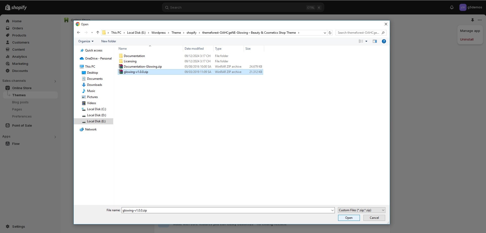Open Flow app in sidebar
Screen dimensions: 486x233
(16, 144)
